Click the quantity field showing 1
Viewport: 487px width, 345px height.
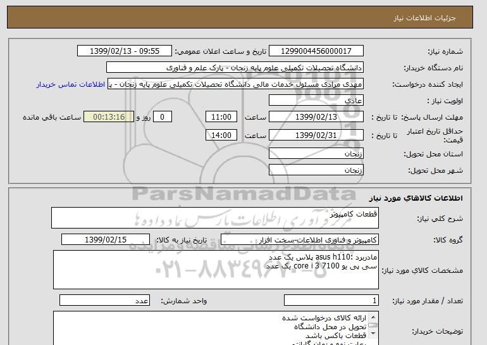tap(331, 300)
